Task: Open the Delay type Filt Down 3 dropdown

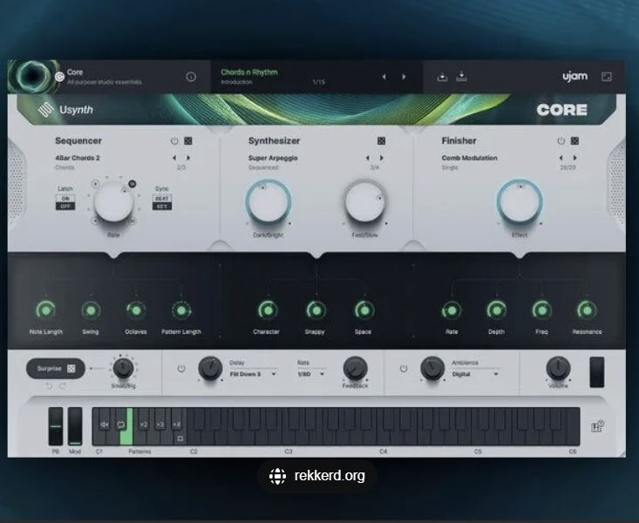Action: (253, 374)
